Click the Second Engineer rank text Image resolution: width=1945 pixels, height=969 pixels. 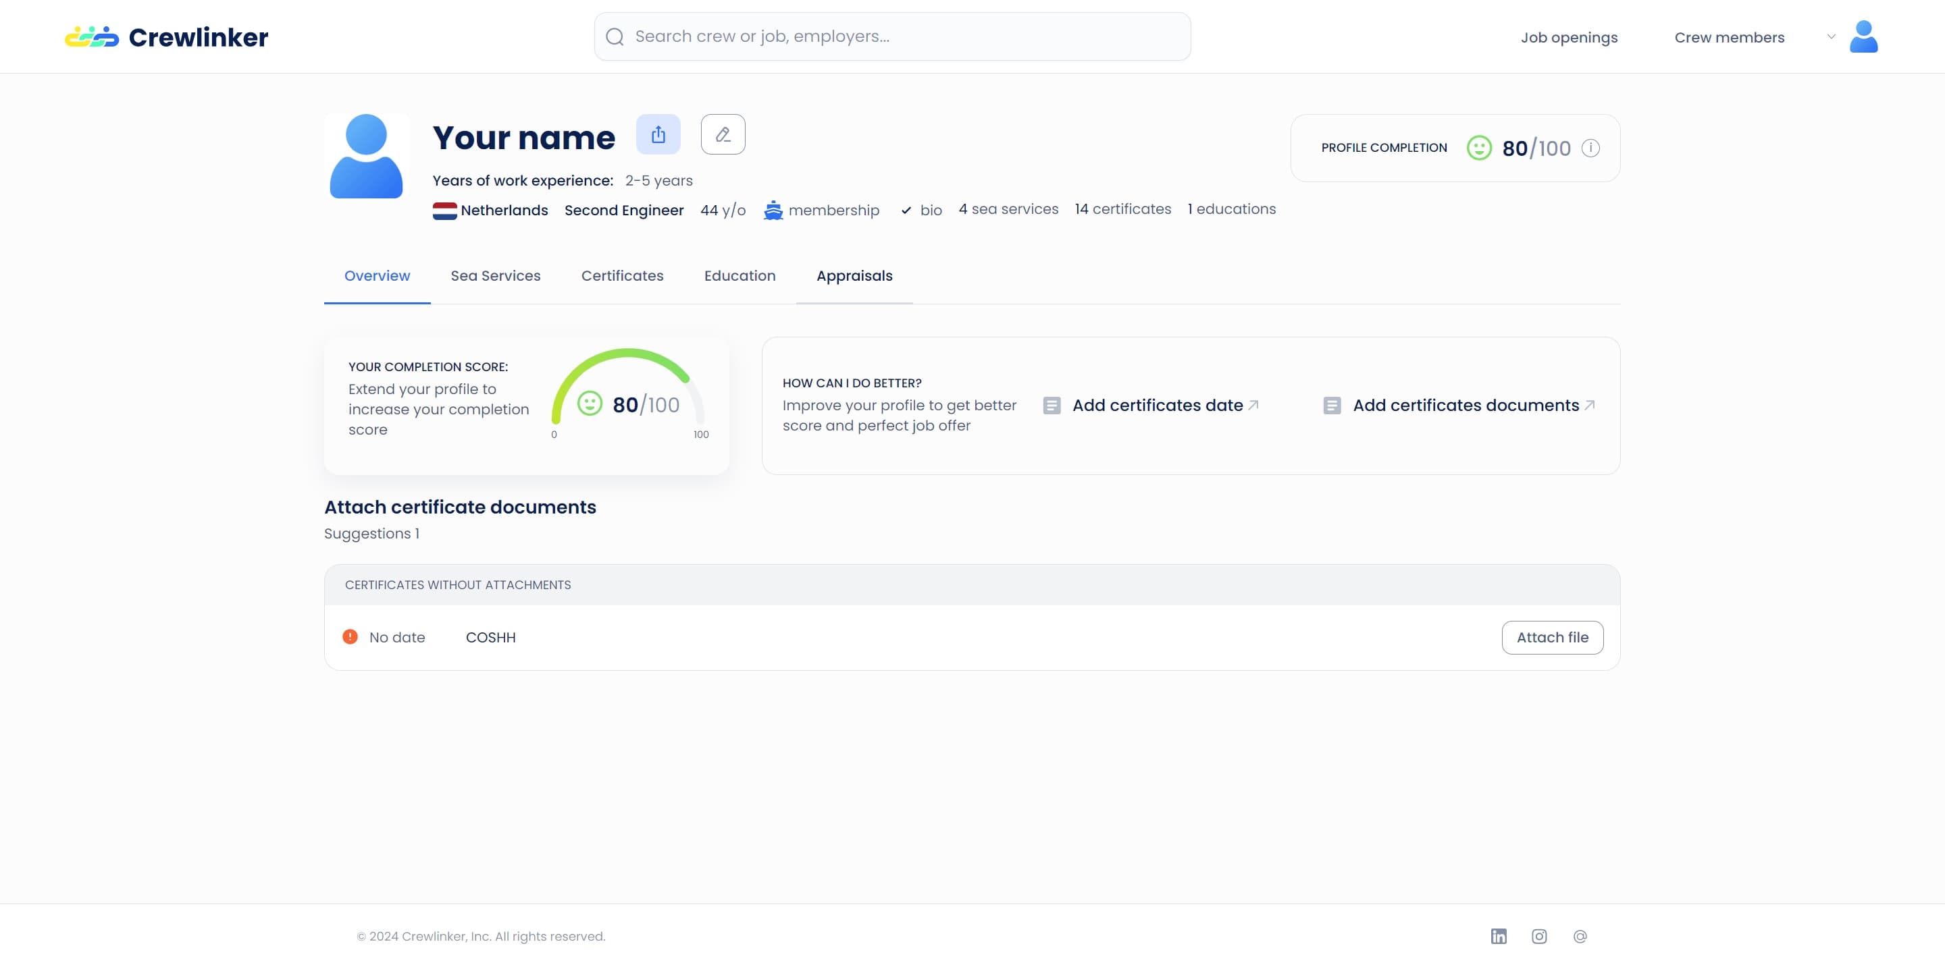pyautogui.click(x=623, y=211)
